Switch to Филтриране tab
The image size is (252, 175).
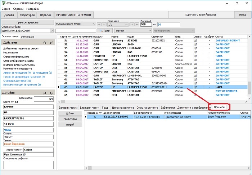[x=27, y=37]
